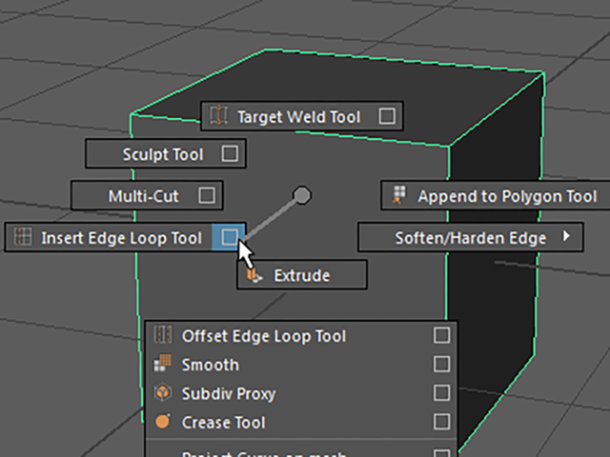Open Target Weld Tool options box
The height and width of the screenshot is (457, 610).
387,116
